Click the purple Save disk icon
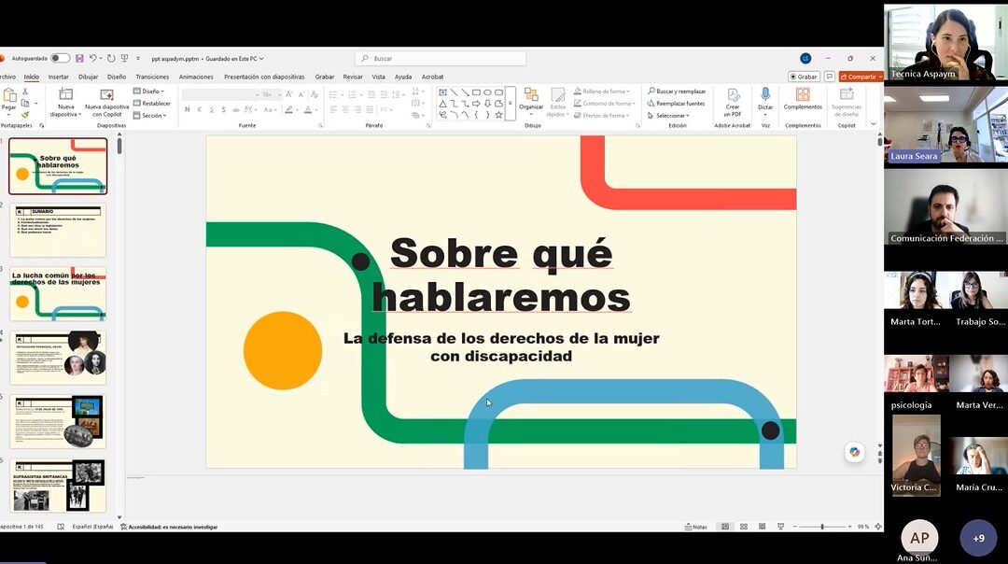 pos(79,59)
